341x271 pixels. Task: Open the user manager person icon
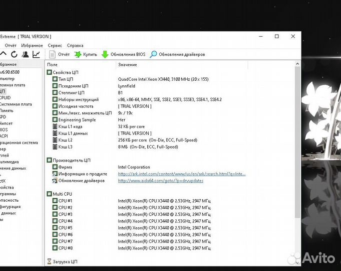25,54
